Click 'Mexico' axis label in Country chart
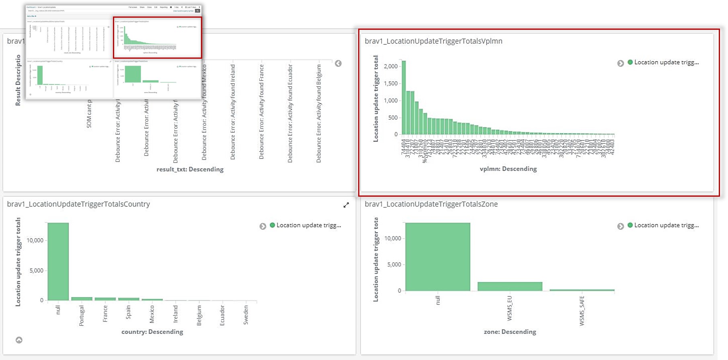This screenshot has width=728, height=360. click(x=152, y=314)
